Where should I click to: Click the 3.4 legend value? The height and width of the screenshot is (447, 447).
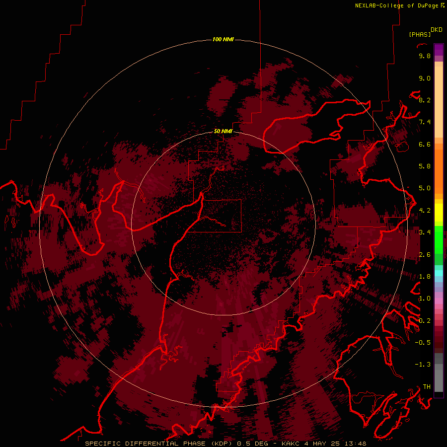[425, 232]
